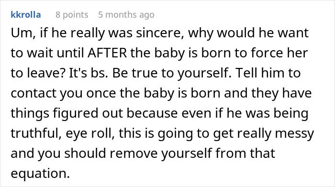
Task: Click the 5 months ago timestamp
Action: tap(126, 15)
